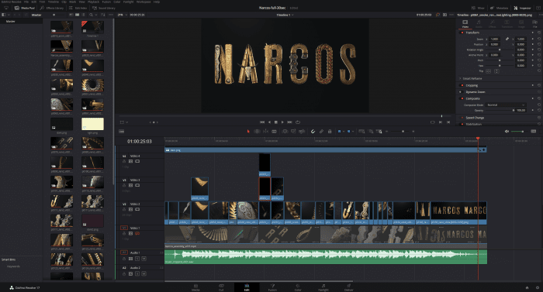This screenshot has height=292, width=543.
Task: Click the Full Extent Zoom icon
Action: (x=361, y=131)
